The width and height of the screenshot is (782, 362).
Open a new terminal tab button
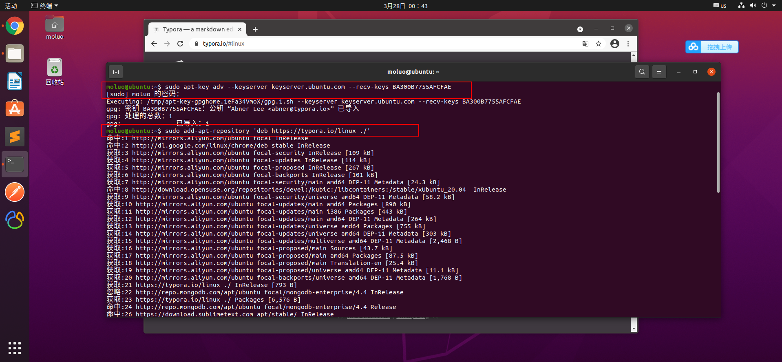[116, 72]
